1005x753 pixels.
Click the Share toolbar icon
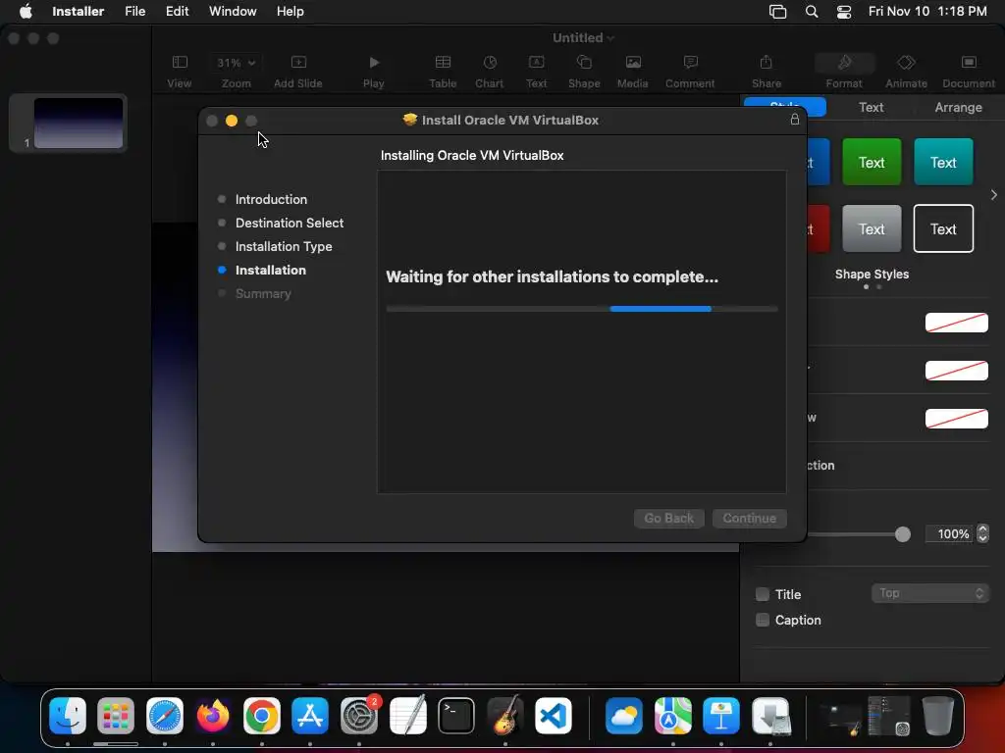[x=767, y=63]
